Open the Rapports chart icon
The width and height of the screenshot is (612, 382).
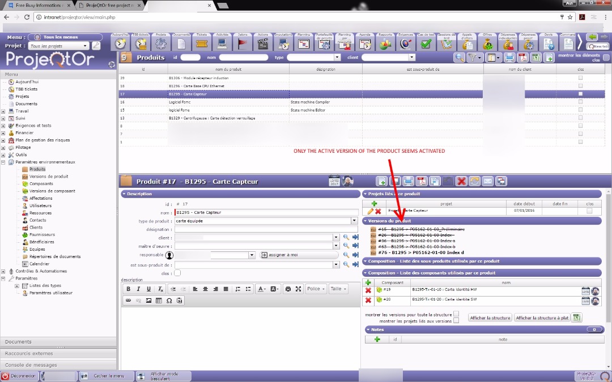point(385,43)
